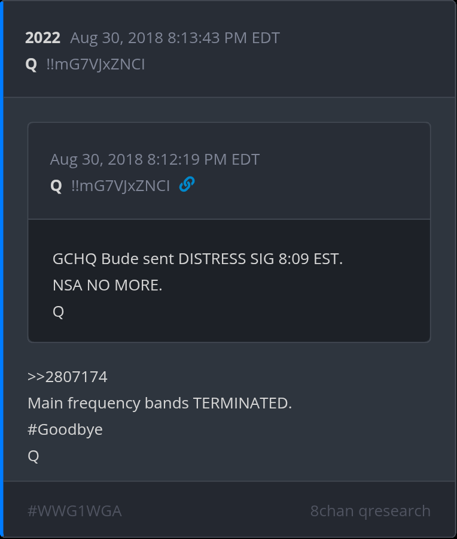
Task: Click the header tripcode !!mG7VJxZNCI
Action: tap(95, 64)
